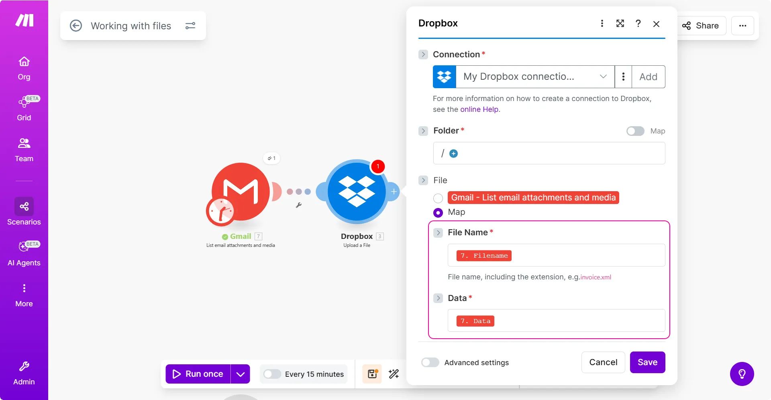This screenshot has height=400, width=771.
Task: Open the Admin section
Action: tap(24, 373)
